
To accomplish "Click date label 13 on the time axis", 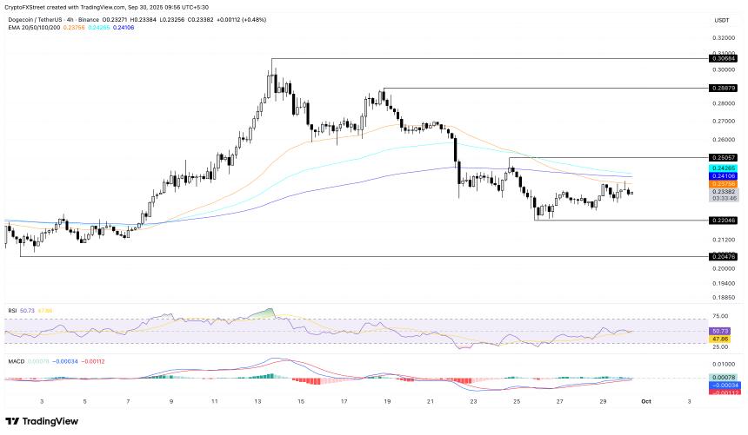I will click(257, 402).
